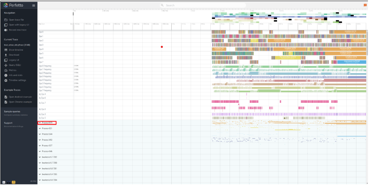
Task: Click the Metrics gauge icon
Action: point(6,70)
